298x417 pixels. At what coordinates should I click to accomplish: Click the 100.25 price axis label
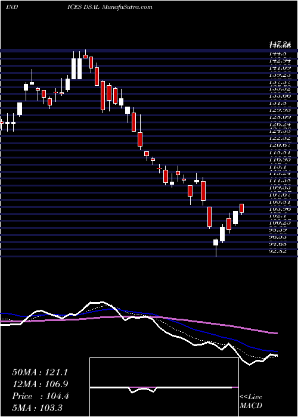[x=280, y=222]
